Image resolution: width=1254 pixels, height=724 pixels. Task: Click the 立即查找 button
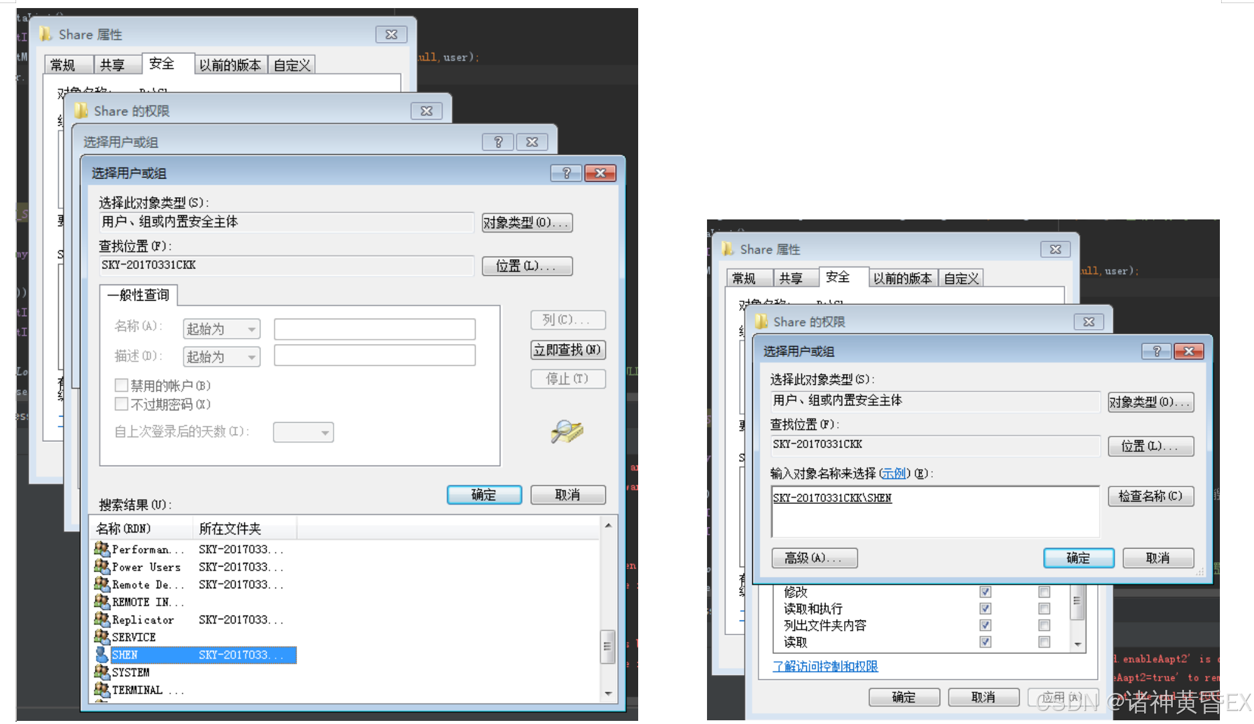point(567,350)
